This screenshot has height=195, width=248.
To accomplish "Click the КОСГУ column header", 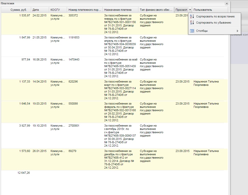I will pos(58,10).
